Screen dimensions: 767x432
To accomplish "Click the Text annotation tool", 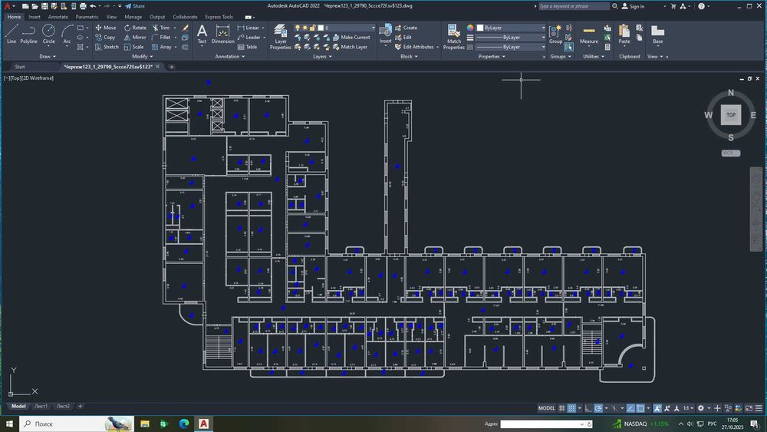I will [202, 33].
